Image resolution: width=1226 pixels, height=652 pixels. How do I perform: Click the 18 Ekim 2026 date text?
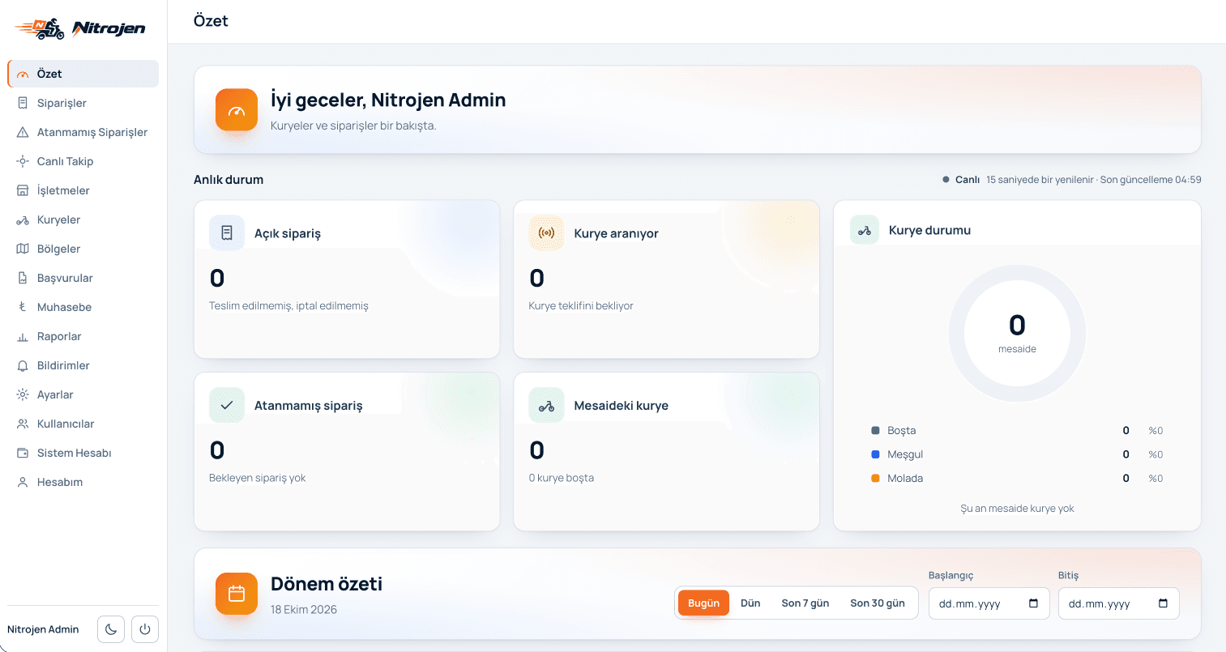point(304,609)
